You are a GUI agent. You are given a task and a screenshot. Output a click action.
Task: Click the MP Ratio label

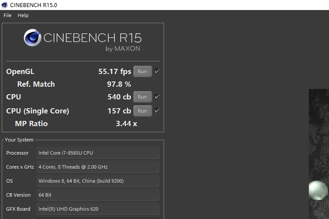pos(31,124)
